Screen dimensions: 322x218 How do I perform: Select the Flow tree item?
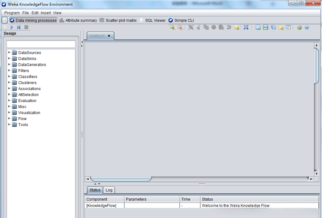point(19,118)
